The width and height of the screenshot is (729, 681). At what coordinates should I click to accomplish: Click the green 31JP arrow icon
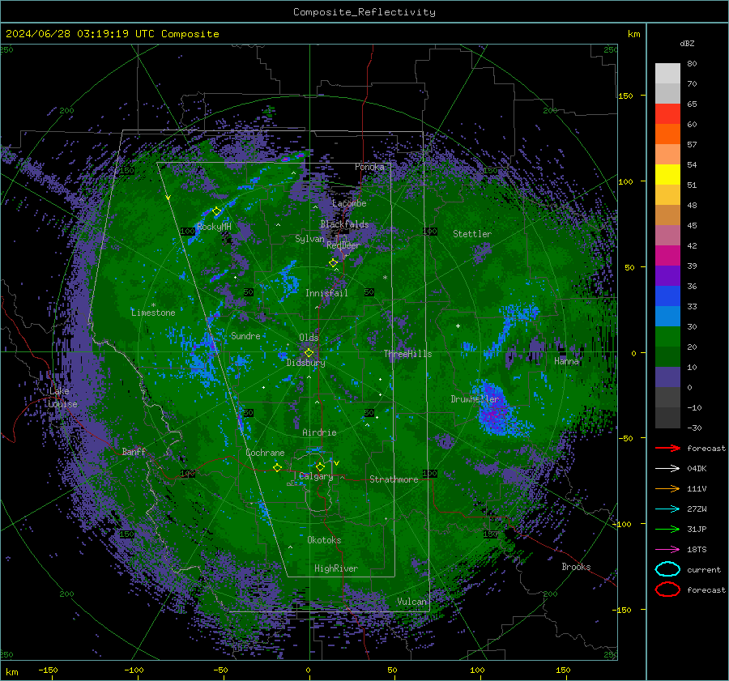point(667,529)
